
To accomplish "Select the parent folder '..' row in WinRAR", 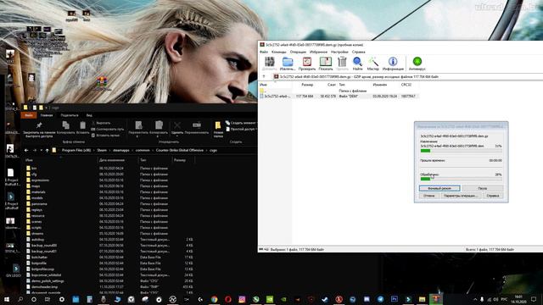I will pyautogui.click(x=339, y=91).
